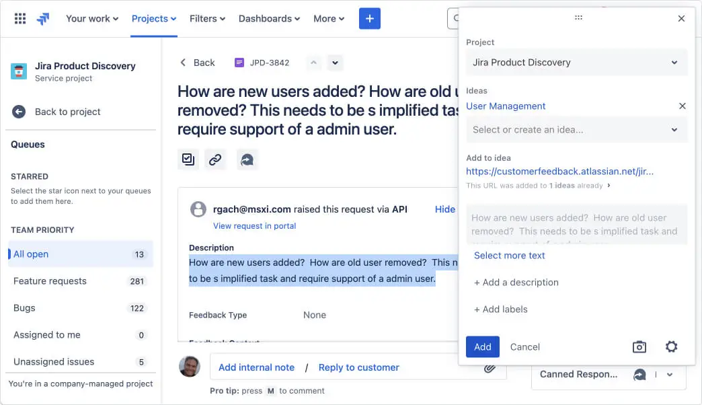The height and width of the screenshot is (405, 702).
Task: Click the Back to project arrow icon
Action: tap(19, 112)
